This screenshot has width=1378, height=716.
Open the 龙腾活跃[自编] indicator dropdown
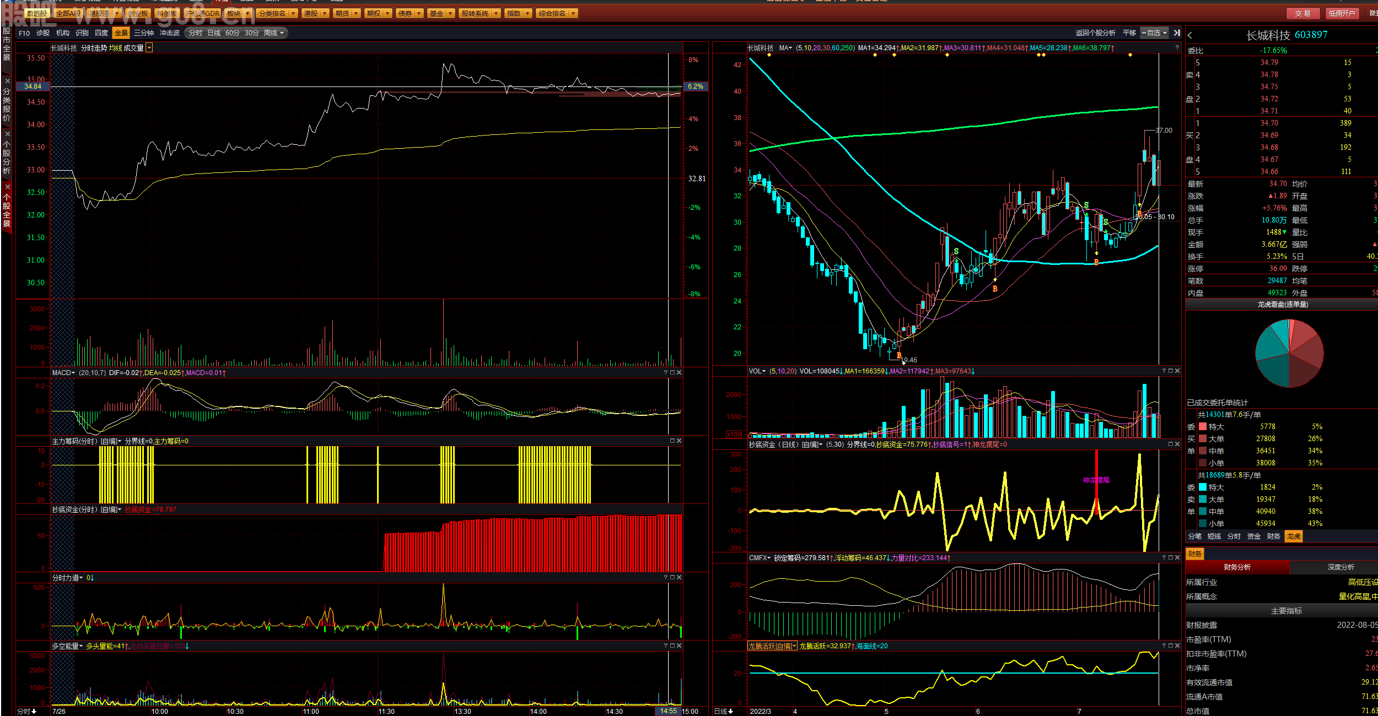[x=773, y=646]
